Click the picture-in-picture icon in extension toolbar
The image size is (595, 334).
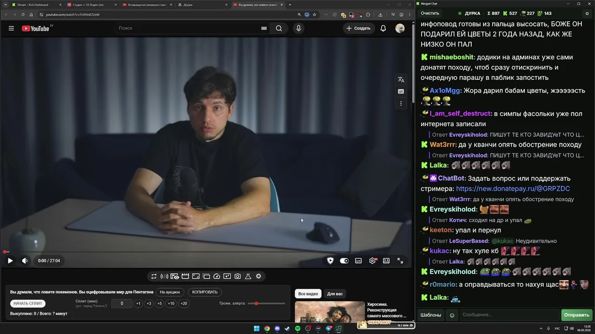(196, 276)
